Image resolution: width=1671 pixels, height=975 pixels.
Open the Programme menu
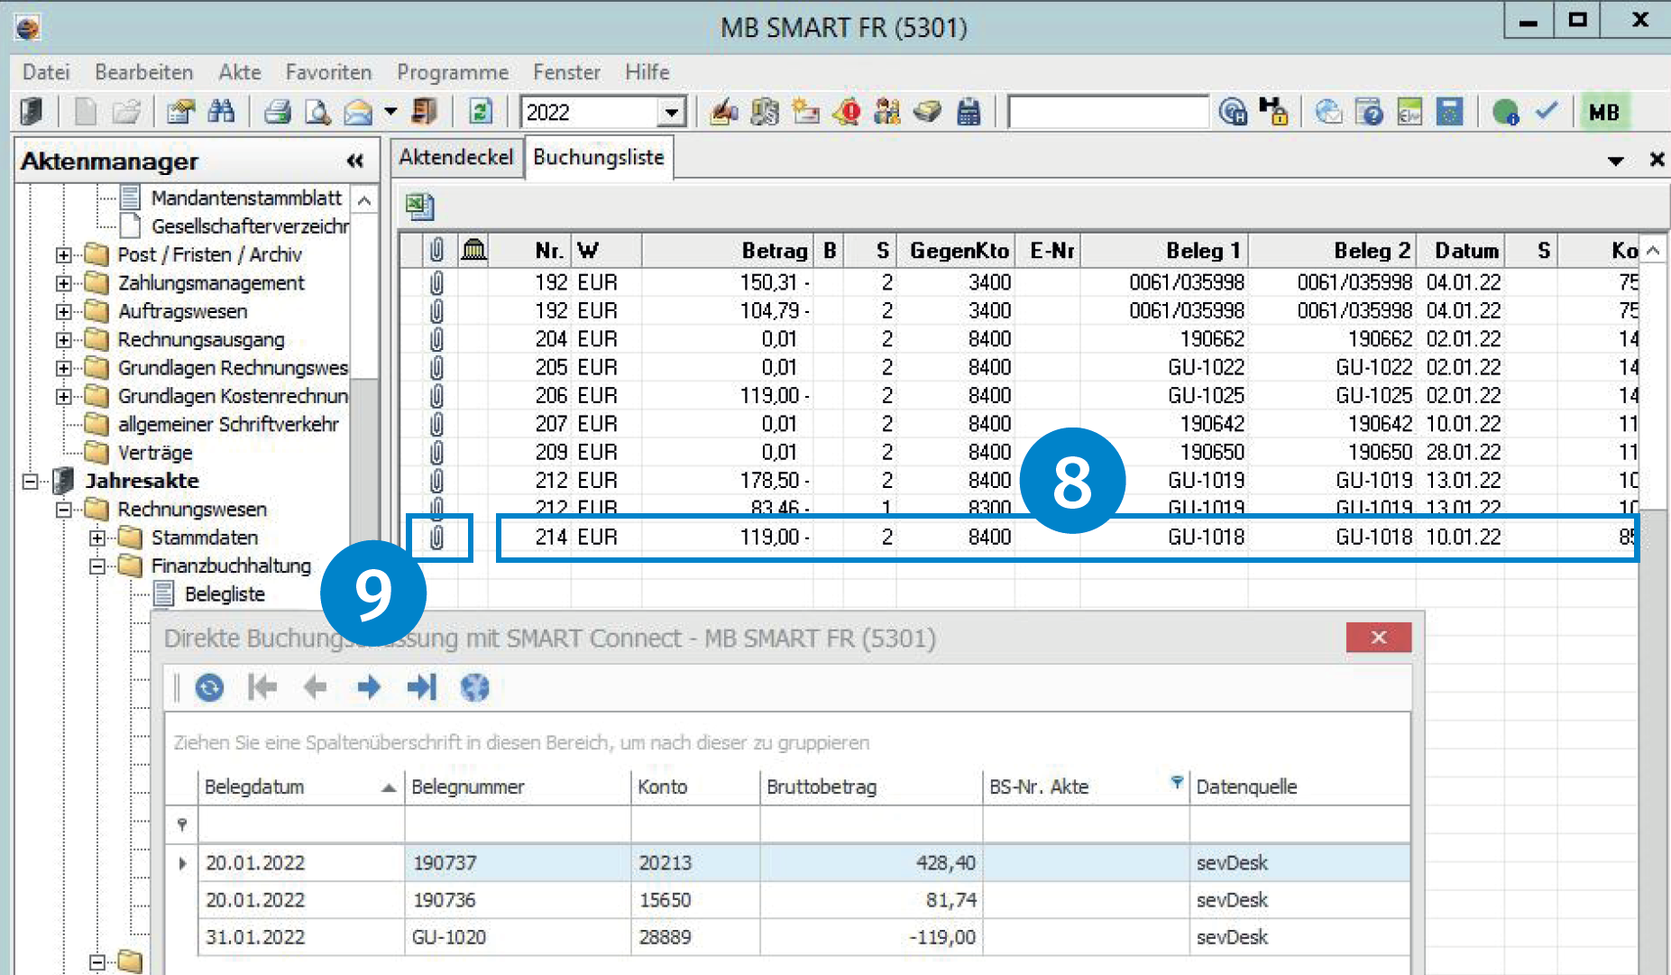coord(453,72)
